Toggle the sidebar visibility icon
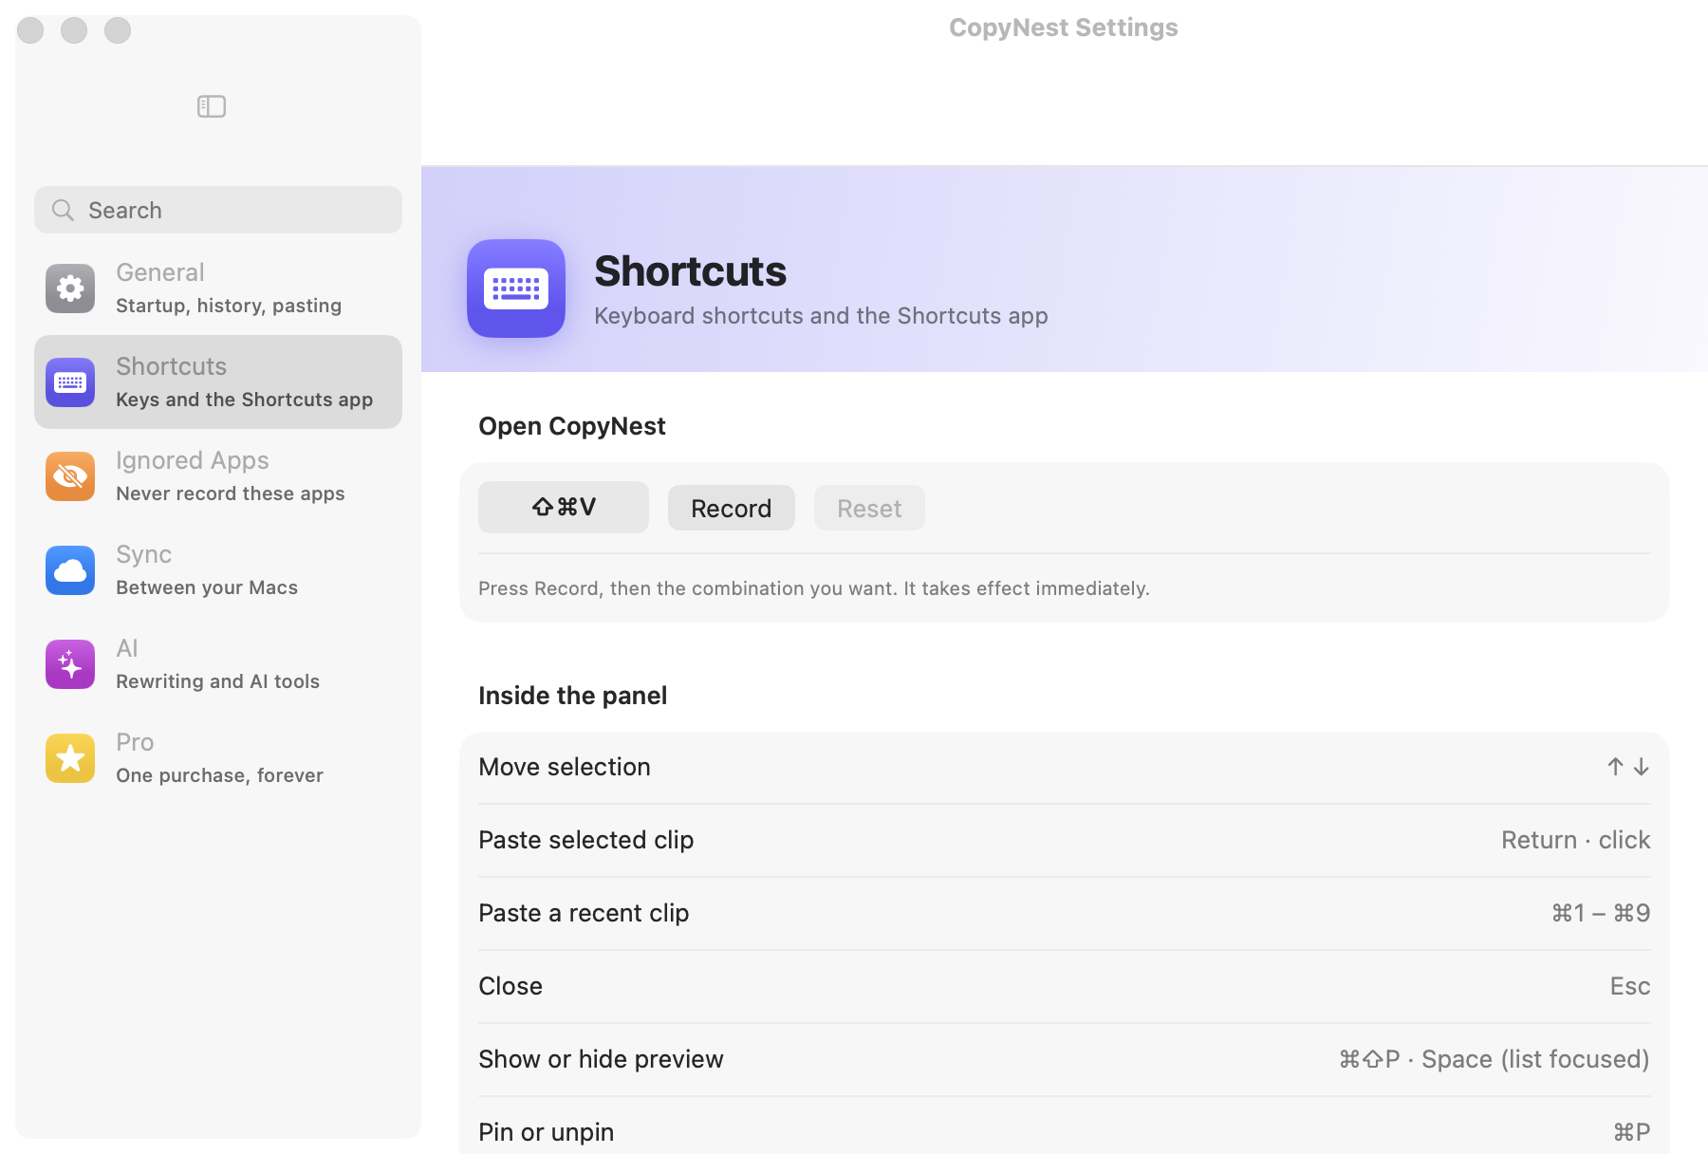This screenshot has width=1708, height=1154. 211,106
